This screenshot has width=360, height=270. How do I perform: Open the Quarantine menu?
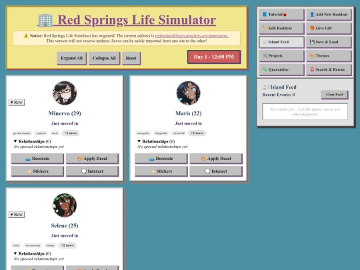(x=281, y=69)
